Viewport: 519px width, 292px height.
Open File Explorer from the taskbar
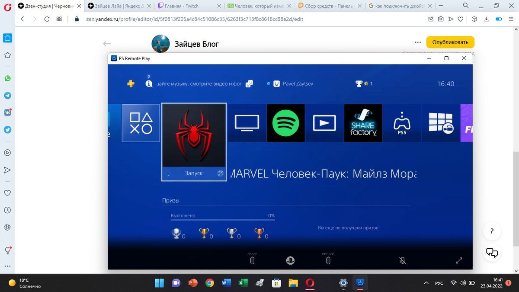pyautogui.click(x=293, y=283)
